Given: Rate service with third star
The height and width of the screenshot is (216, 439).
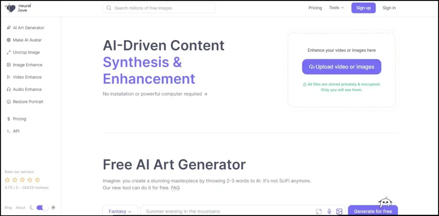Looking at the screenshot, I should click(22, 180).
